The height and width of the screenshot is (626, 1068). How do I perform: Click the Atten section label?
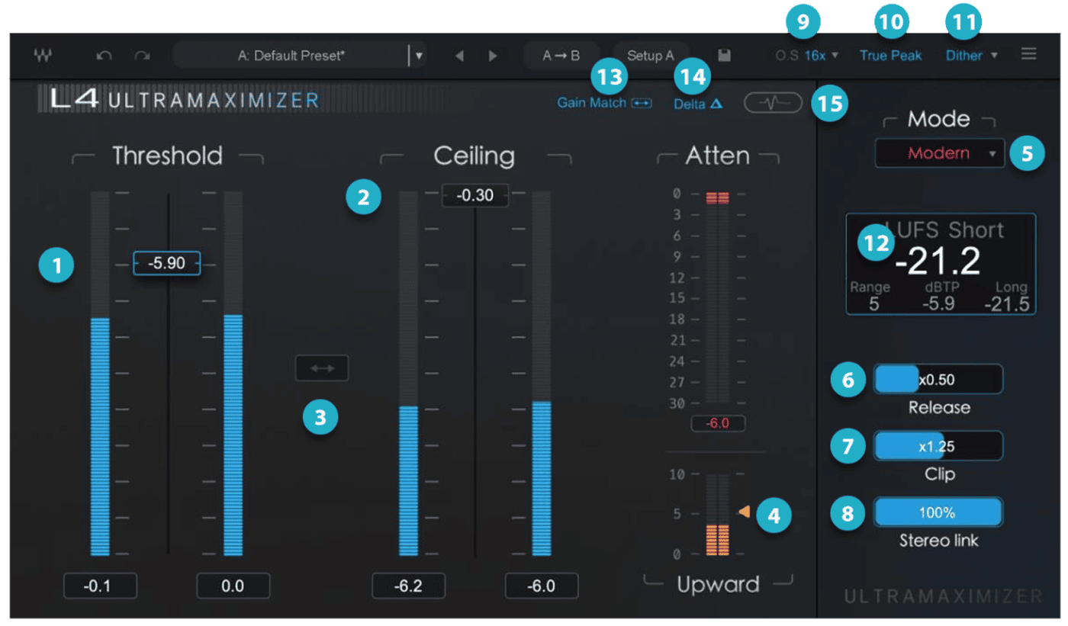click(718, 156)
